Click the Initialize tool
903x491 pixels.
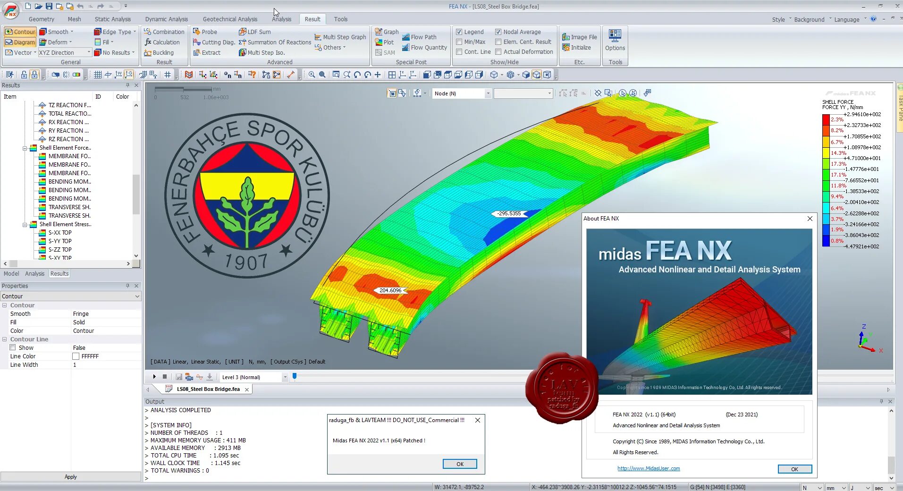click(576, 47)
